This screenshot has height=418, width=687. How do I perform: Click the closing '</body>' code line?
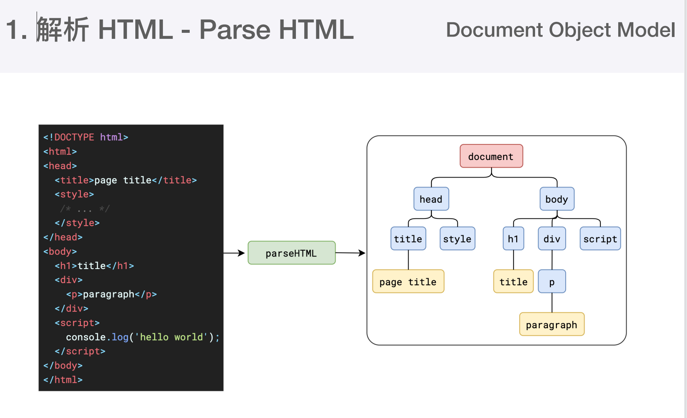(x=63, y=365)
